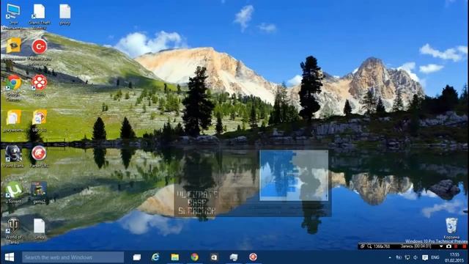Open the red dotted-circles desktop shortcut

click(39, 86)
